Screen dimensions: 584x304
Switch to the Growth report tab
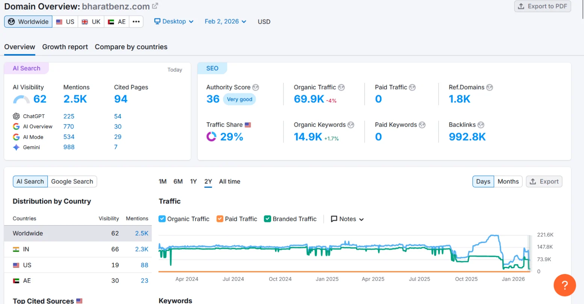click(65, 47)
